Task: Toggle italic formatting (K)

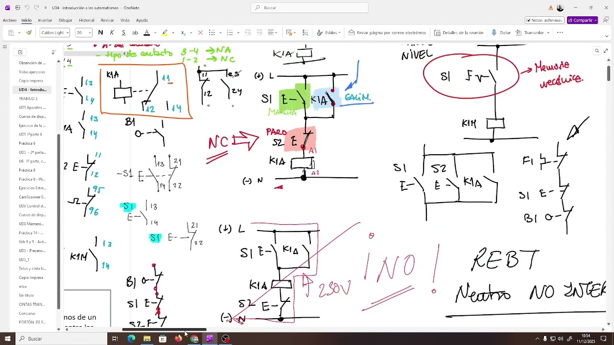Action: pos(112,33)
